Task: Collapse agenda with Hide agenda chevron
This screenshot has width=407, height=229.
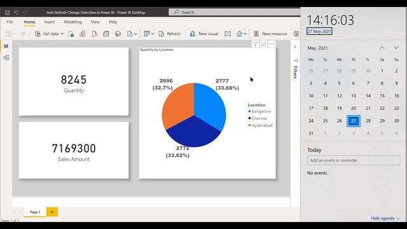Action: tap(399, 218)
